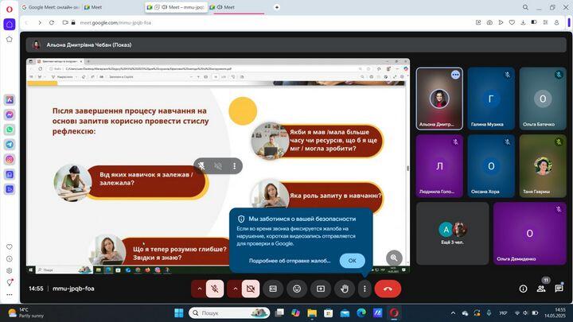
Task: Switch УКР keyboard language in tray
Action: [x=503, y=313]
